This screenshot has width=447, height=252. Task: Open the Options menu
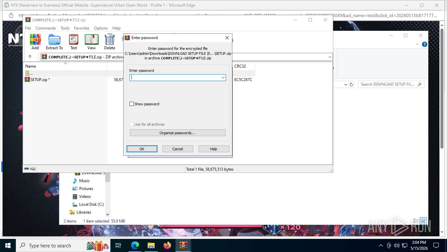101,28
